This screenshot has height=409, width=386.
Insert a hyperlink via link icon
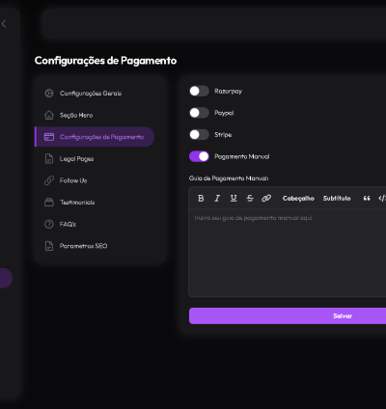[266, 199]
